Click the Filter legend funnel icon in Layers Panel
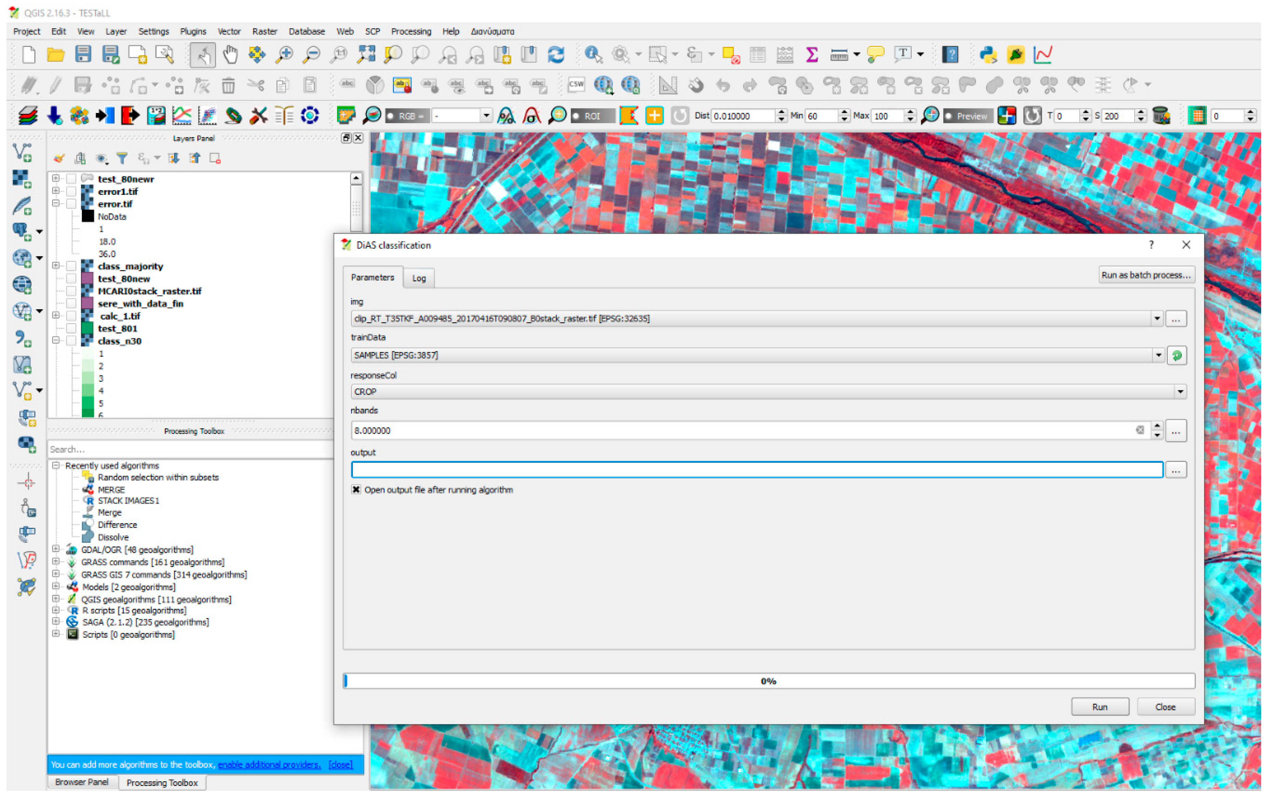 pos(122,158)
